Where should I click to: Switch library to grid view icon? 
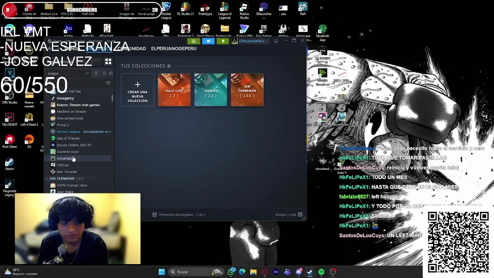(108, 62)
